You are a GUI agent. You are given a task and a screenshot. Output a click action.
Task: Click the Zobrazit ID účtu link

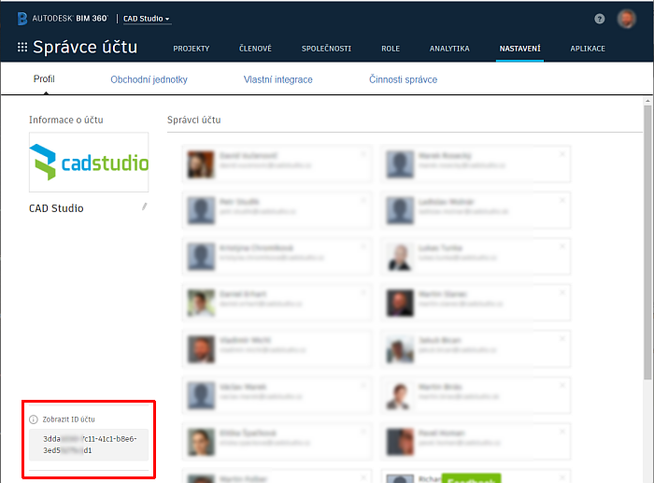pos(68,419)
